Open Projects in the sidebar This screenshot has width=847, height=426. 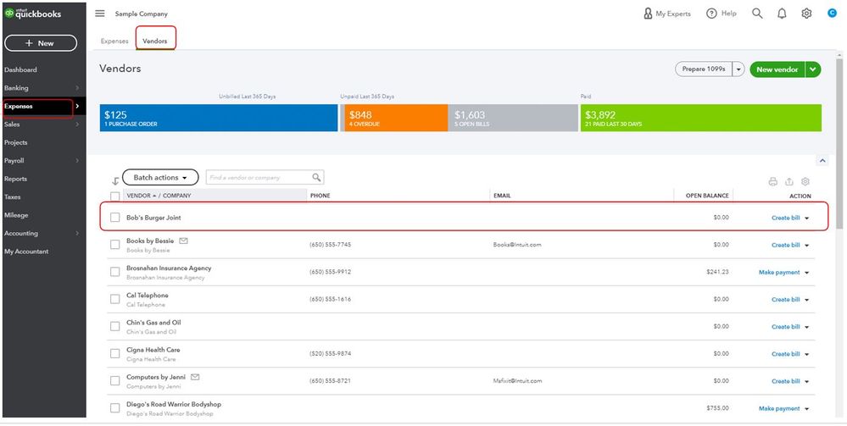15,142
